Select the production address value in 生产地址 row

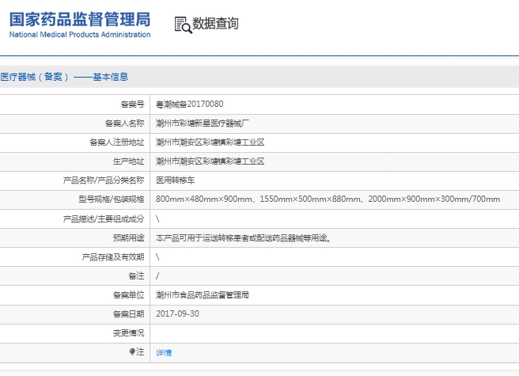(x=210, y=161)
